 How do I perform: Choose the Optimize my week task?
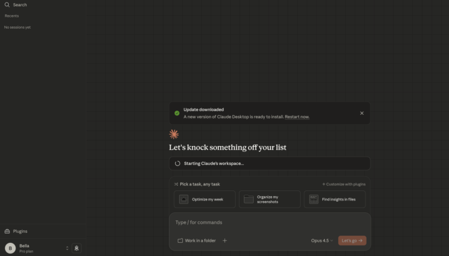[205, 199]
